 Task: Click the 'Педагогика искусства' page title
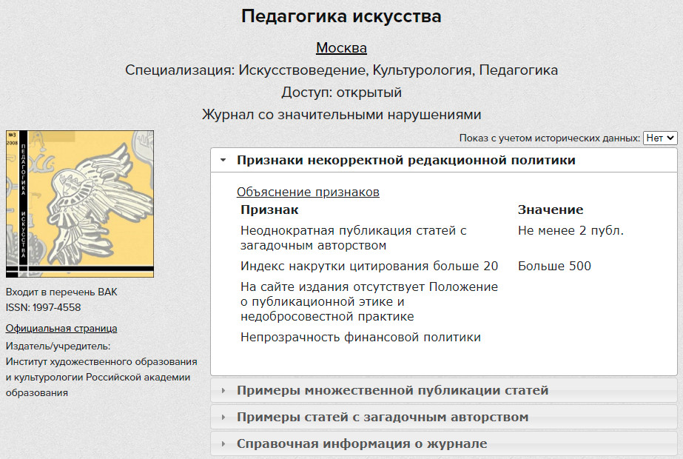coord(341,16)
